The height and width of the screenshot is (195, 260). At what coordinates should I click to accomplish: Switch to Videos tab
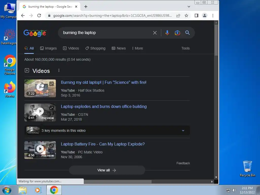pyautogui.click(x=71, y=48)
